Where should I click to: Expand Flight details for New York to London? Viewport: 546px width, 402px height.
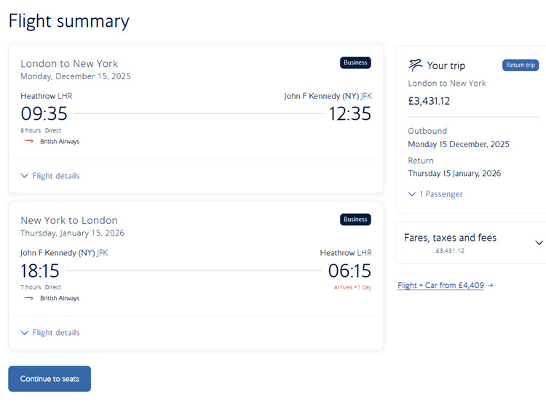coord(50,333)
